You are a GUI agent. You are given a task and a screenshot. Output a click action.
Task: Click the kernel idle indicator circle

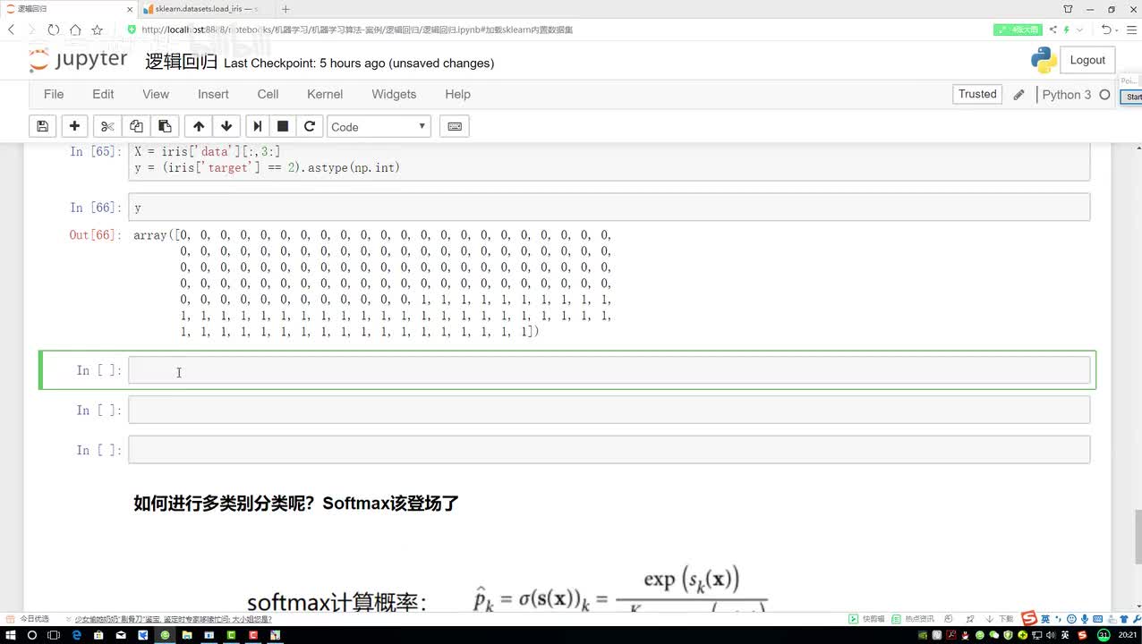click(1104, 95)
